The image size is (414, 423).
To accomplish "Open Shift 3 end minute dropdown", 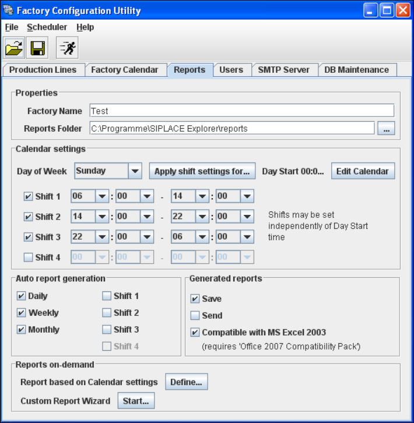I will click(x=234, y=237).
